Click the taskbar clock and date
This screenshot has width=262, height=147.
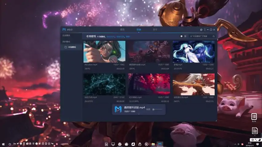[249, 144]
